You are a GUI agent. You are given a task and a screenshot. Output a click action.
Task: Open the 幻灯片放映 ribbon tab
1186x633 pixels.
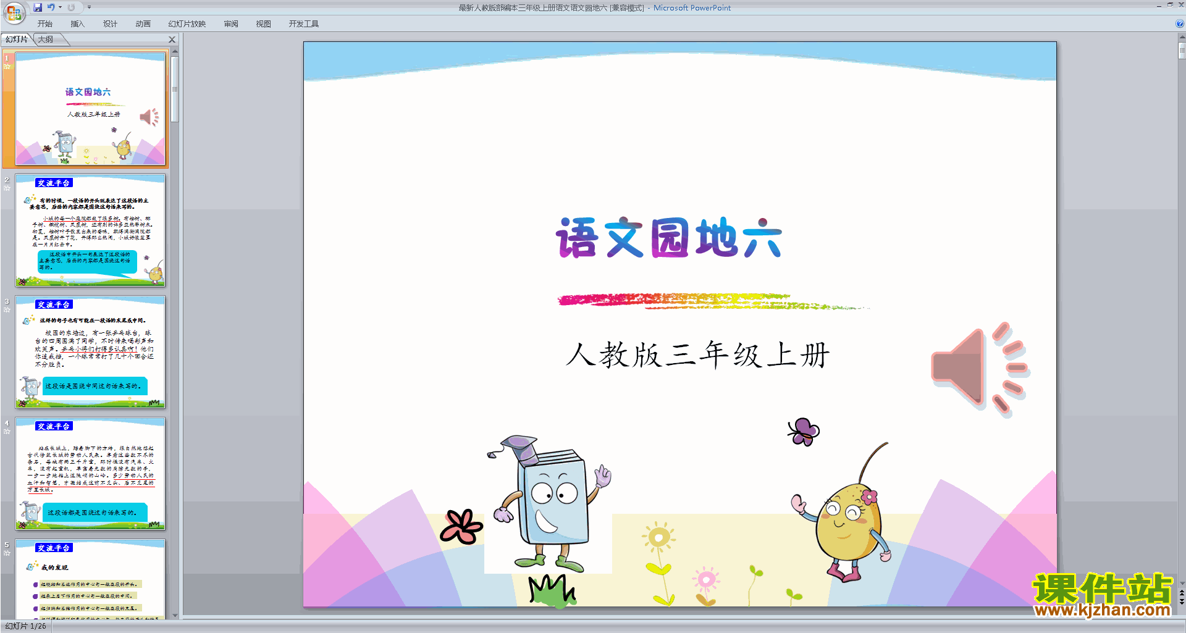coord(187,24)
